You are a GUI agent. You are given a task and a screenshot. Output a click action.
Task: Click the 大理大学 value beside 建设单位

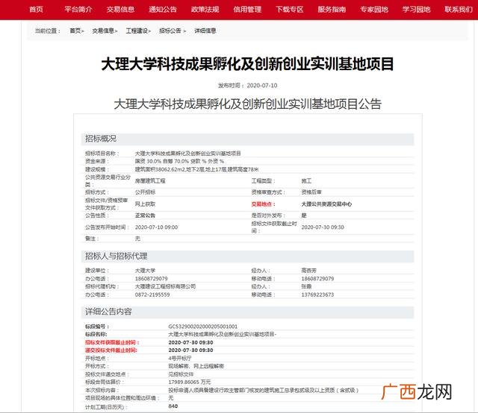click(x=145, y=271)
